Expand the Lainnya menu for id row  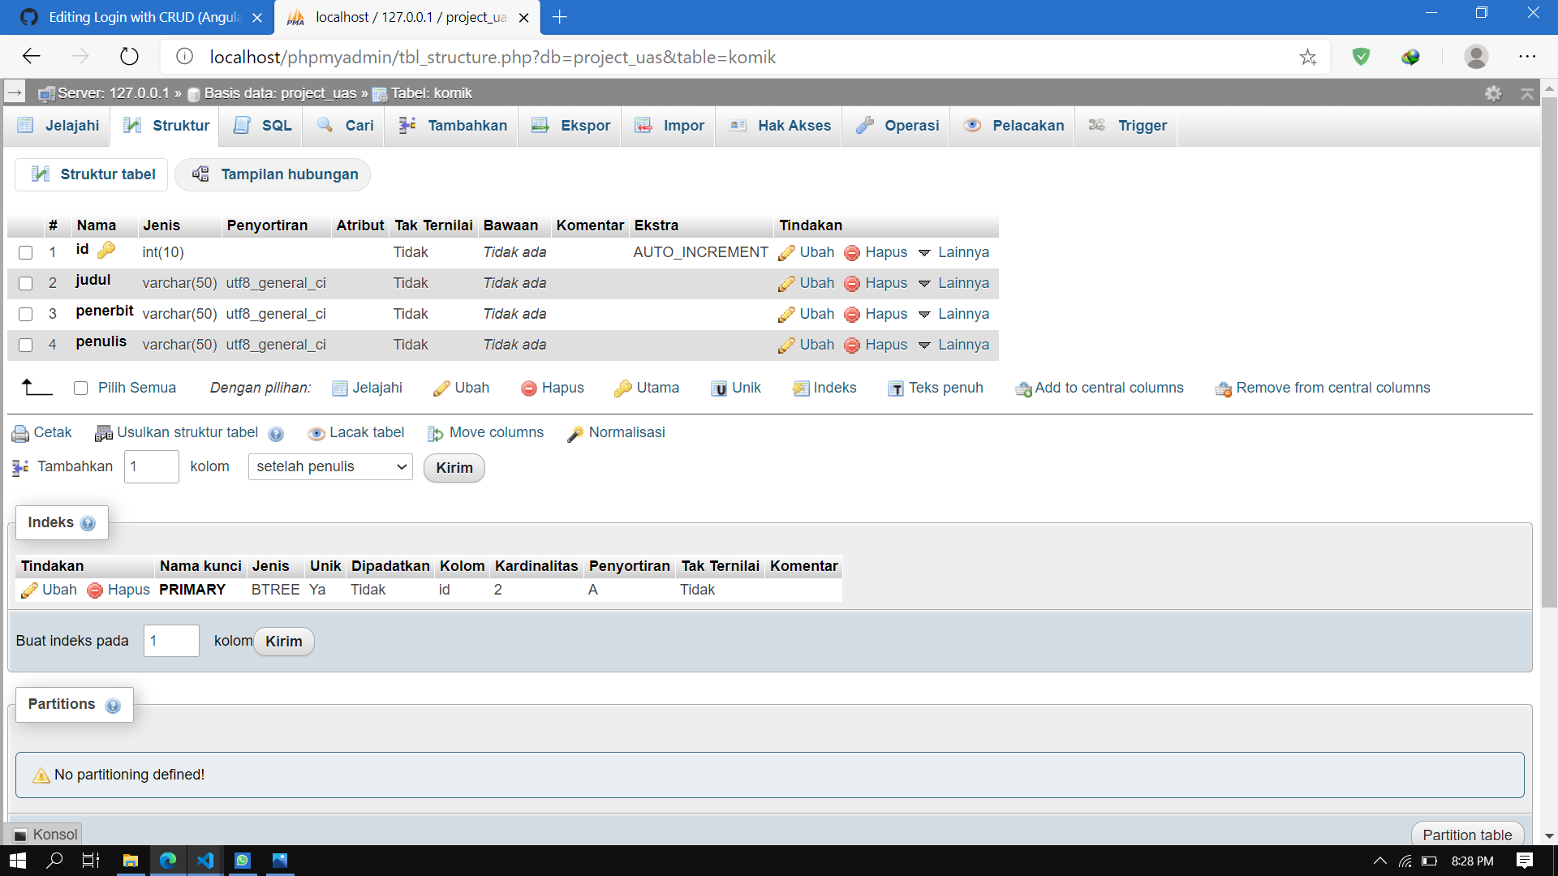pos(953,252)
